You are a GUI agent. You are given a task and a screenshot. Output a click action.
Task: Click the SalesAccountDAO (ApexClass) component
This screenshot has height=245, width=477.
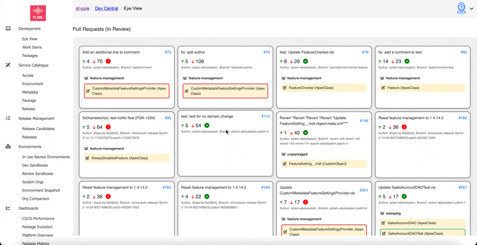coord(411,223)
